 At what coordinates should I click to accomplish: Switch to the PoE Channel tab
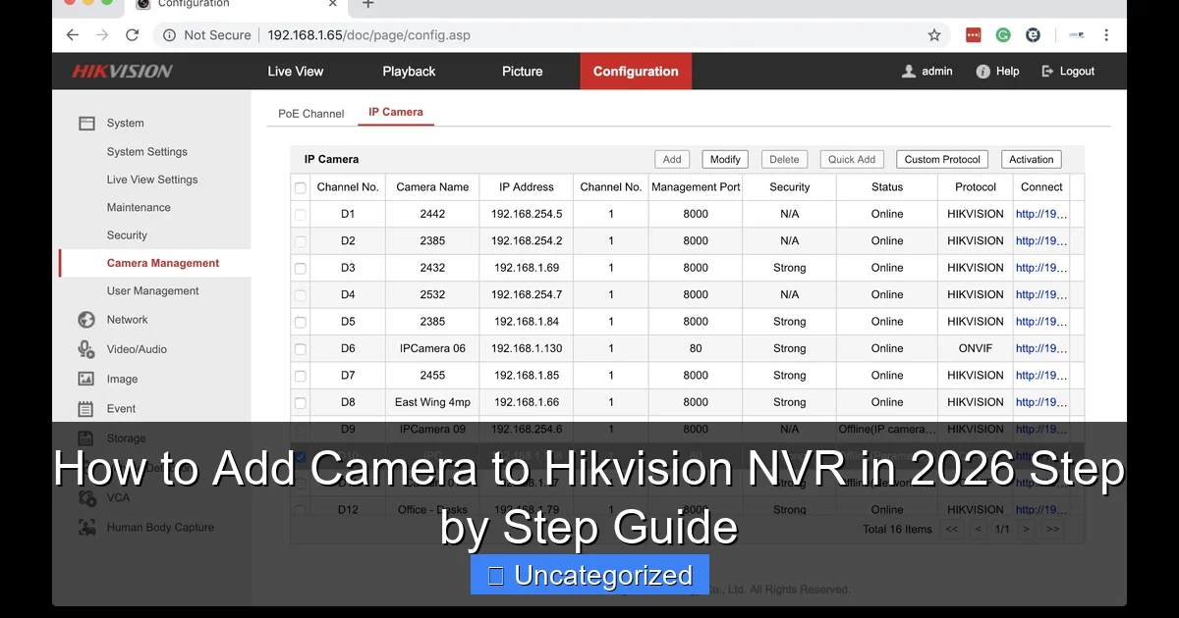tap(310, 113)
